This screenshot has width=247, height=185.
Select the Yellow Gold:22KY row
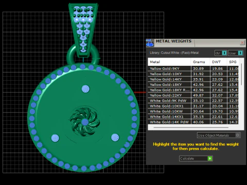click(193, 95)
